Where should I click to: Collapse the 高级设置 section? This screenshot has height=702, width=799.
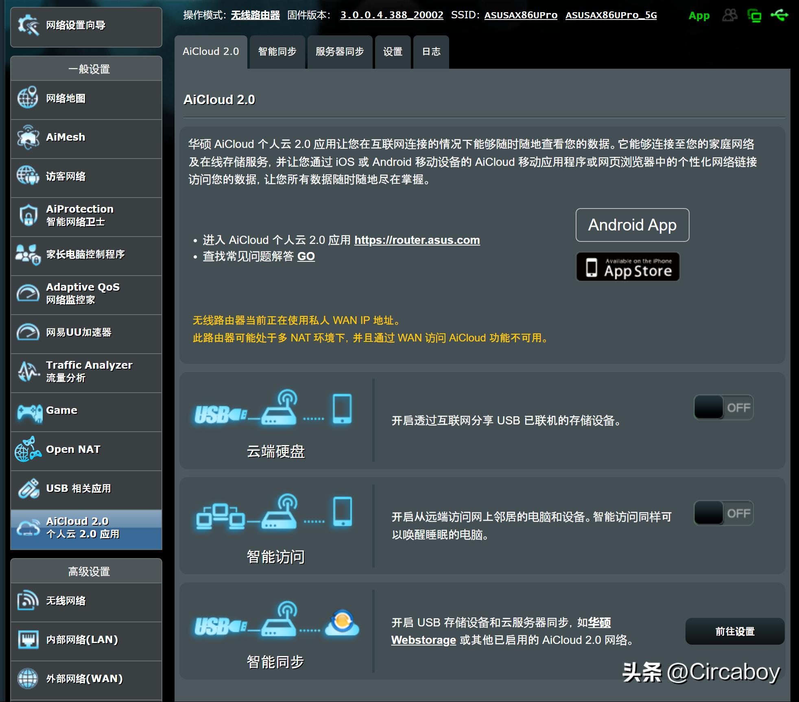pyautogui.click(x=86, y=571)
